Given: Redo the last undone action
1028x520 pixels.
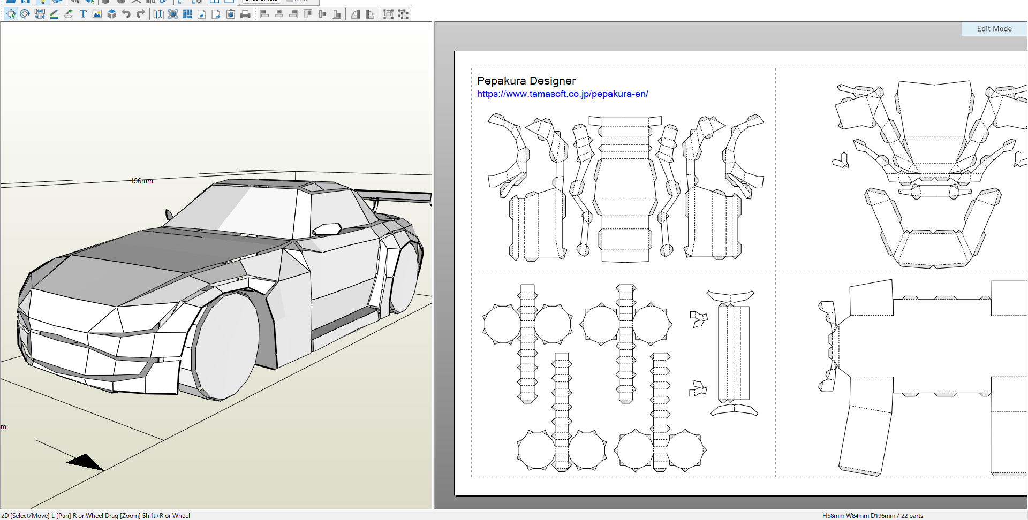Looking at the screenshot, I should coord(141,14).
